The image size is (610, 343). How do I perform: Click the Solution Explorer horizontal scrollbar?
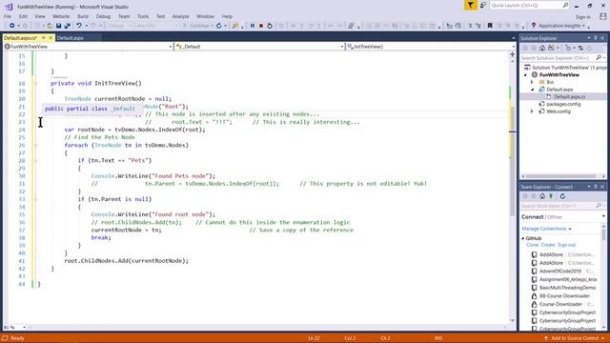point(561,176)
